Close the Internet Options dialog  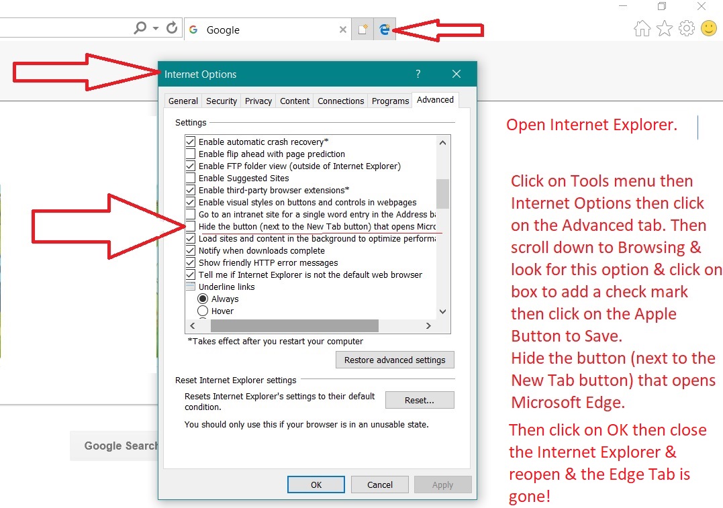point(456,74)
